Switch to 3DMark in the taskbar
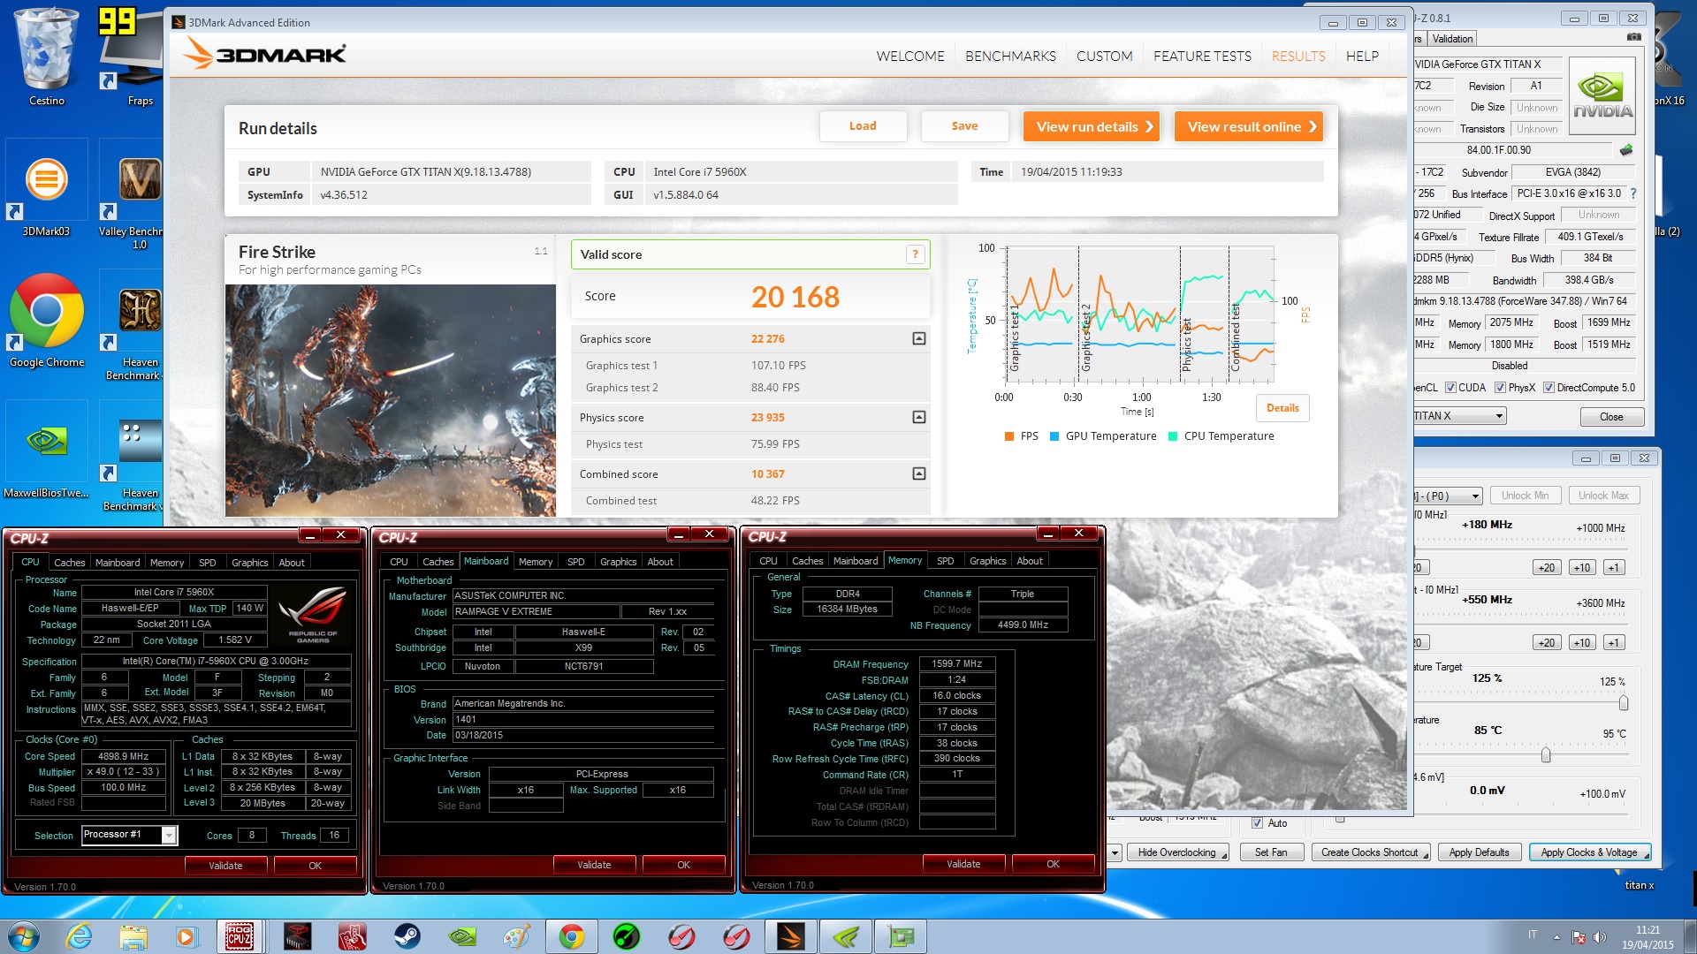The width and height of the screenshot is (1697, 954). pos(790,936)
